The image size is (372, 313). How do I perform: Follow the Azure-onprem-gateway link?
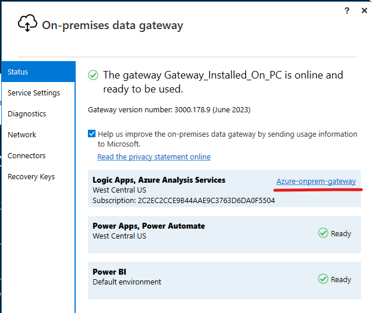[x=316, y=182]
